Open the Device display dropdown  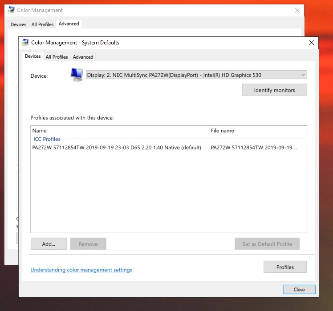pos(196,75)
